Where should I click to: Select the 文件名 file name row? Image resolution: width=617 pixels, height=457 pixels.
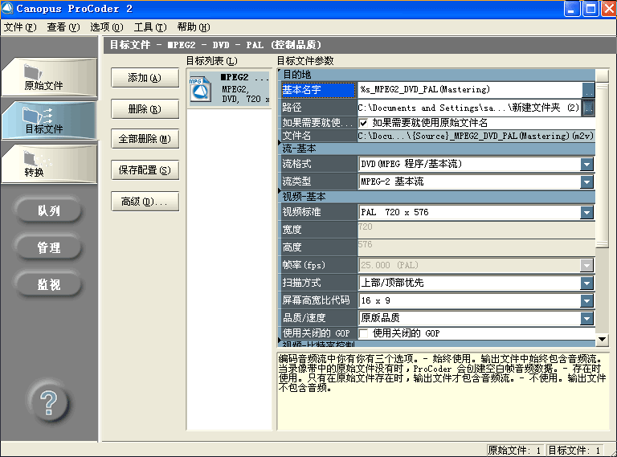[437, 136]
